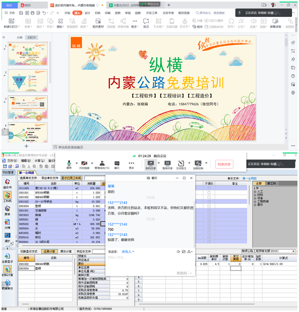Expand the 人工 tree node
299x312 pixels.
pos(255,192)
